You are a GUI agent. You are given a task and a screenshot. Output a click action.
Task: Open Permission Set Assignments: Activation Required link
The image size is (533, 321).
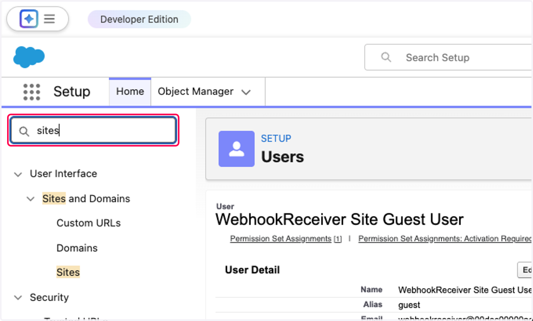coord(445,239)
